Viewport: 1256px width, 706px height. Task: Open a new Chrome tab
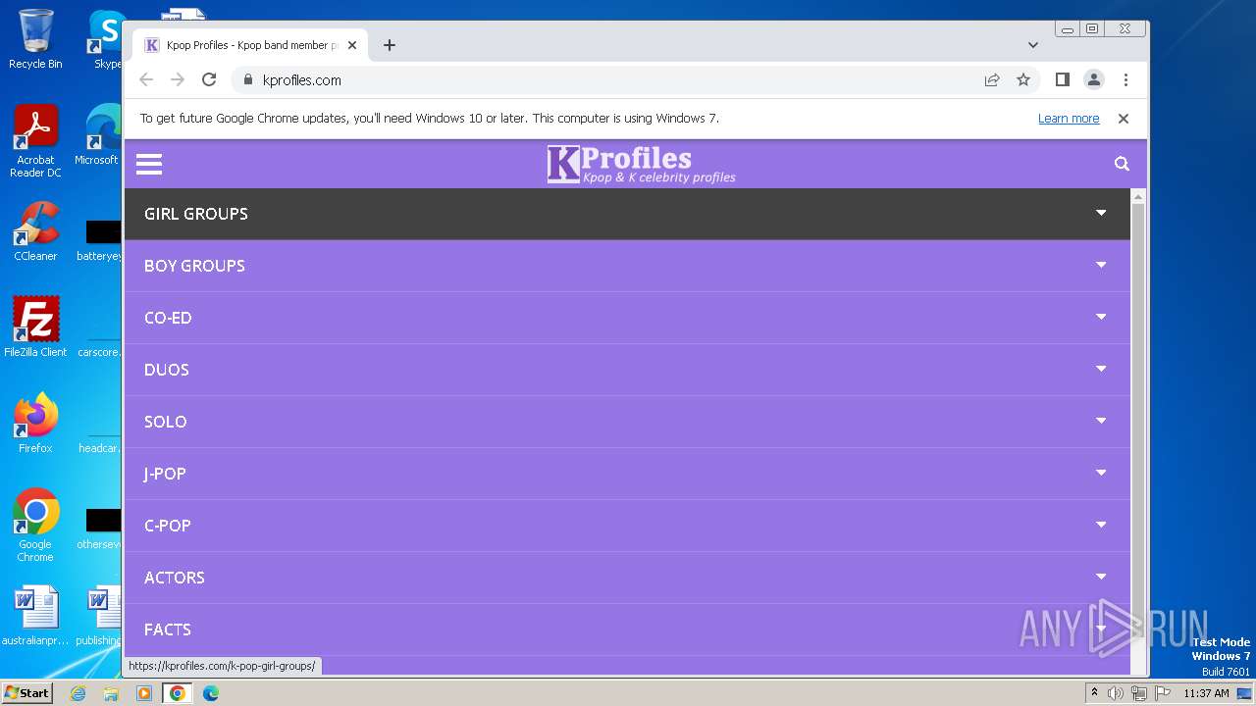(x=390, y=45)
